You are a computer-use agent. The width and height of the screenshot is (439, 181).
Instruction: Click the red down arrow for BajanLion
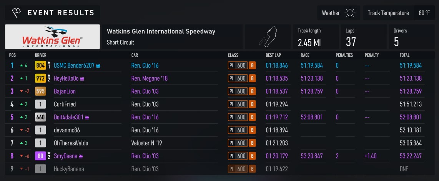(21, 91)
